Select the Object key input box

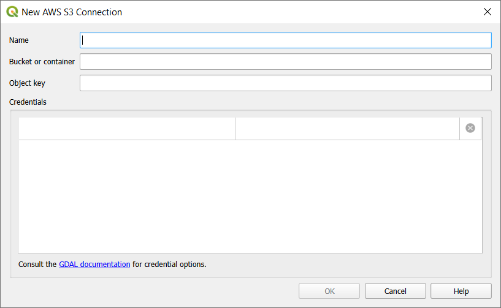click(286, 83)
